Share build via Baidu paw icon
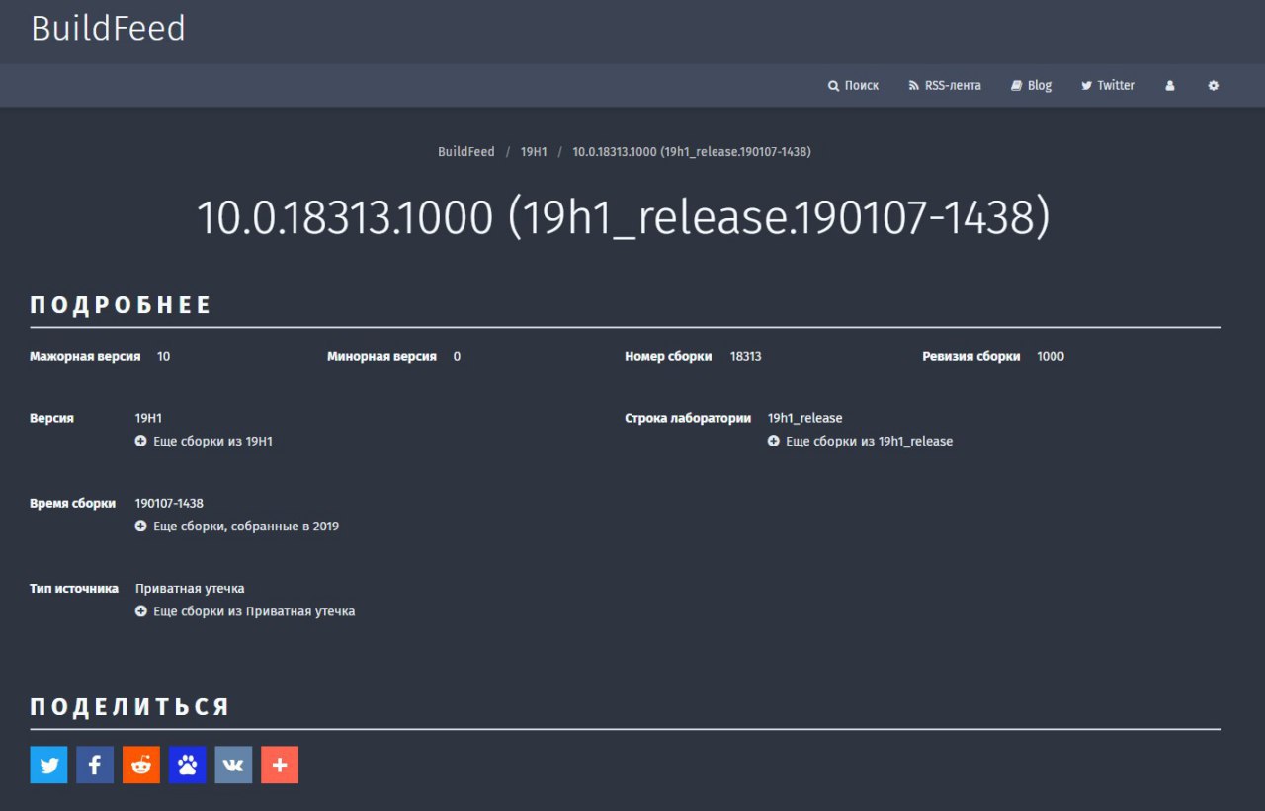Image resolution: width=1265 pixels, height=811 pixels. tap(187, 765)
